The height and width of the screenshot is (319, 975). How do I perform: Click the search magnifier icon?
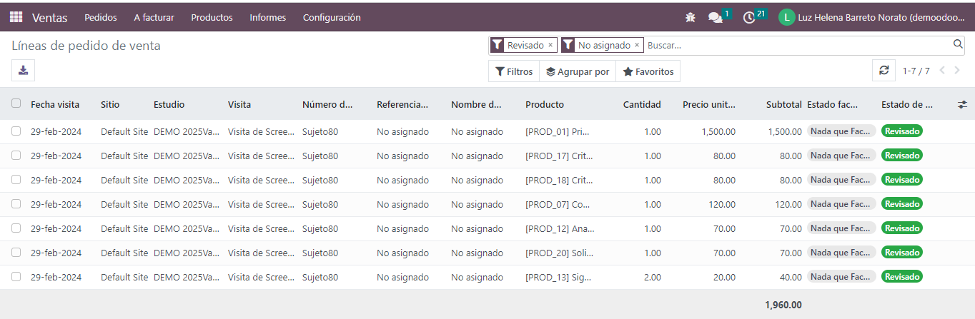(958, 44)
